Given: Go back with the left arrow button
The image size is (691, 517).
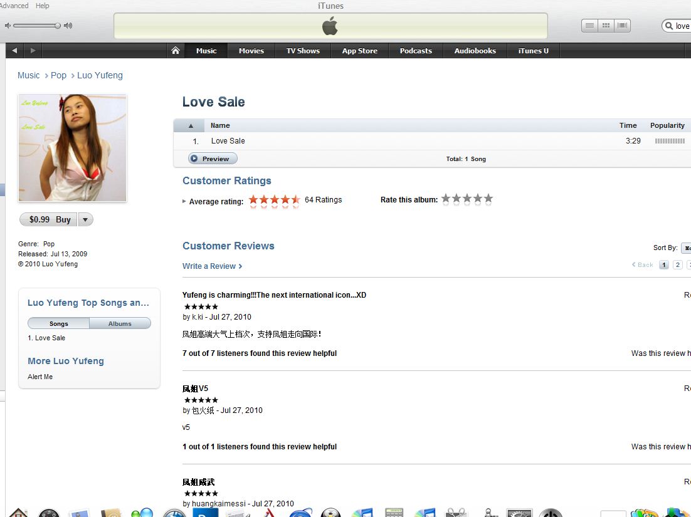Looking at the screenshot, I should click(14, 51).
